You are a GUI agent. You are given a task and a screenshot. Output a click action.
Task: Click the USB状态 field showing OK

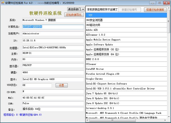pos(37,85)
